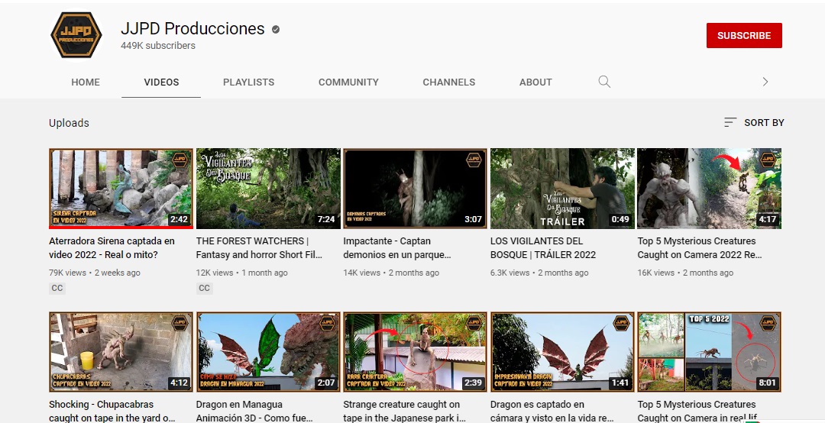Open the PLAYLISTS tab
Viewport: 825px width, 423px height.
(248, 82)
